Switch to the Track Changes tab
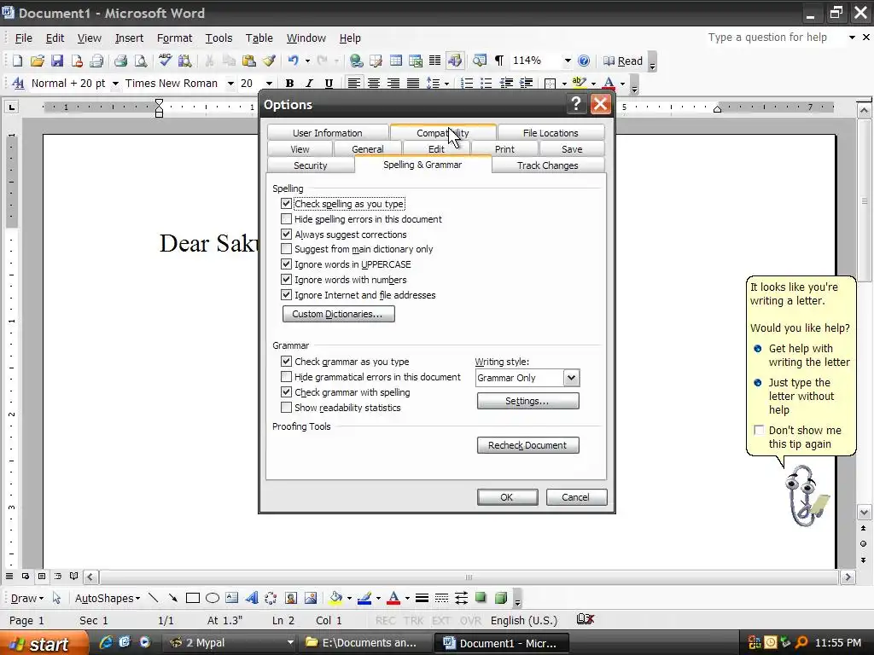874x655 pixels. 547,165
